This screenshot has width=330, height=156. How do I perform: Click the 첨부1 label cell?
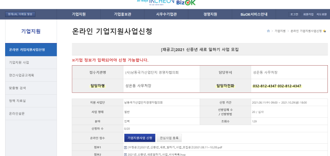98,147
